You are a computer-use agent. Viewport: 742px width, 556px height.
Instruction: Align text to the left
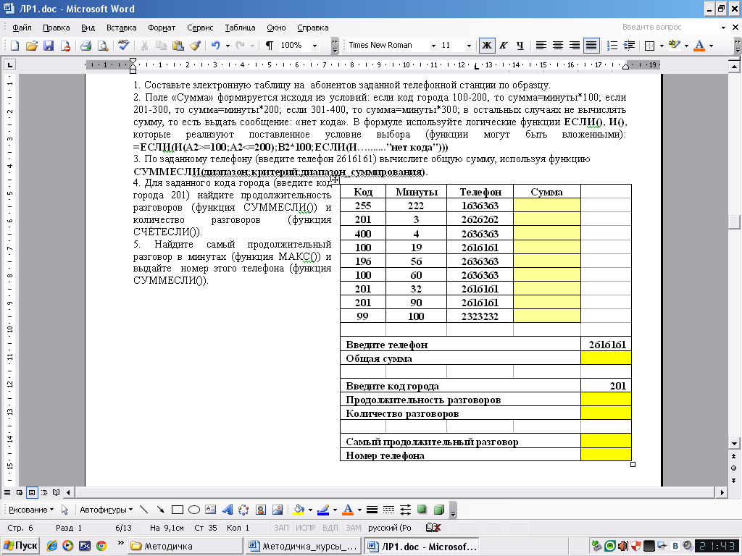541,46
